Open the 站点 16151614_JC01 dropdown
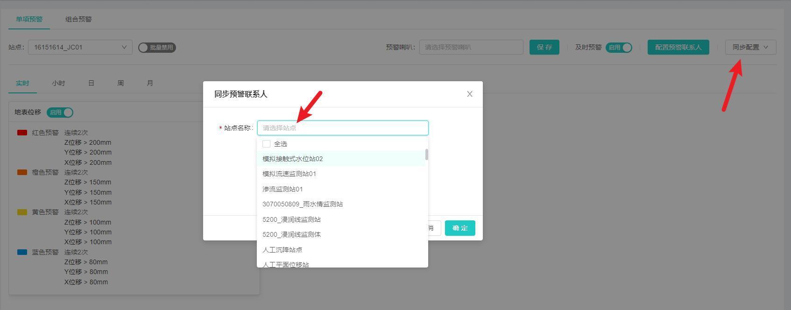 coord(80,47)
